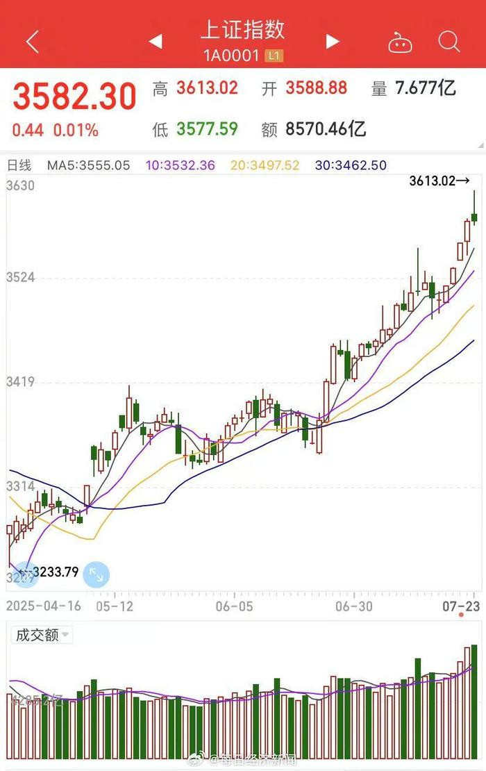Tap the L1 level badge

[274, 56]
